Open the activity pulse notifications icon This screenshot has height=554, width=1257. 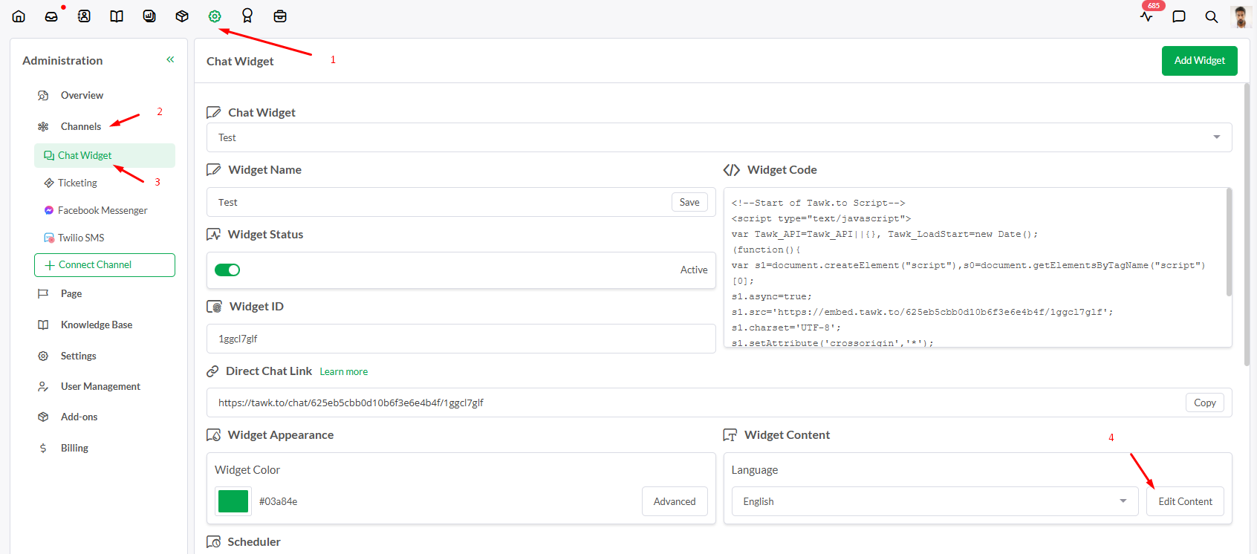pos(1146,16)
